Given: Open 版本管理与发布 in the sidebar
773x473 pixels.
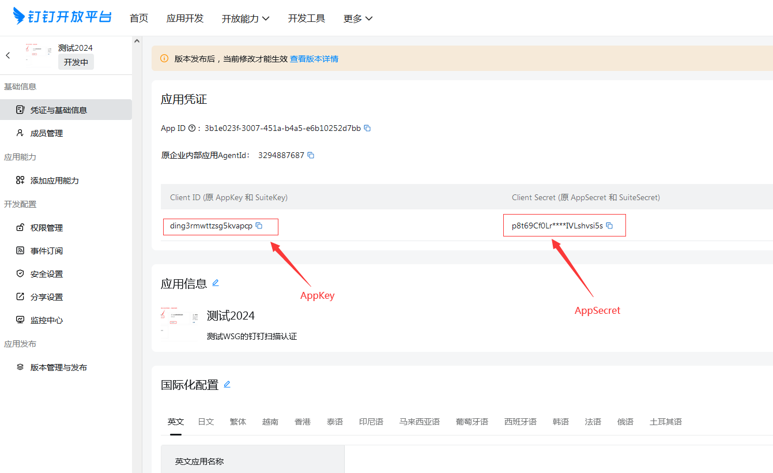Looking at the screenshot, I should coord(59,367).
